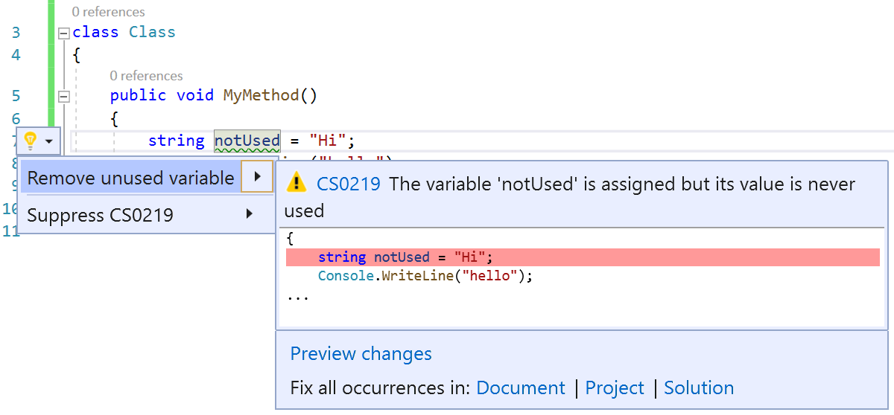
Task: Fix all occurrences in Project
Action: point(615,388)
